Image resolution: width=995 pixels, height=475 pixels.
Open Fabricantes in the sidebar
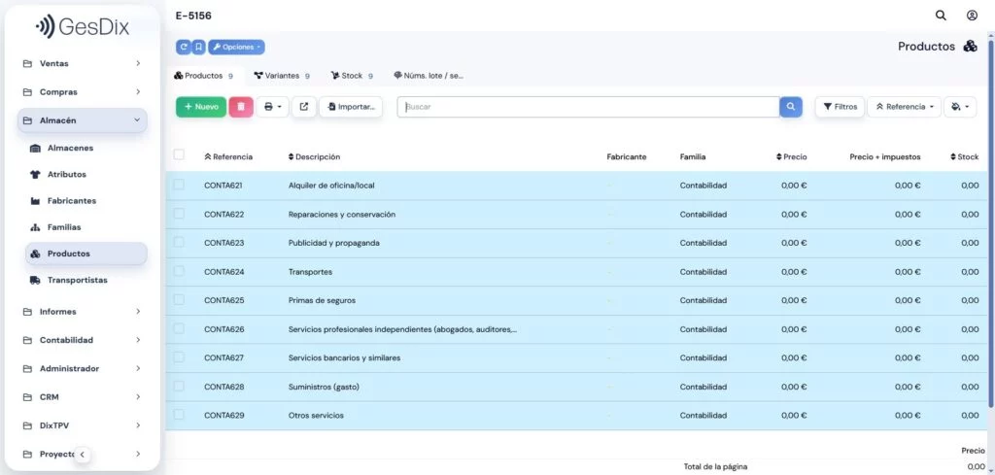(72, 201)
